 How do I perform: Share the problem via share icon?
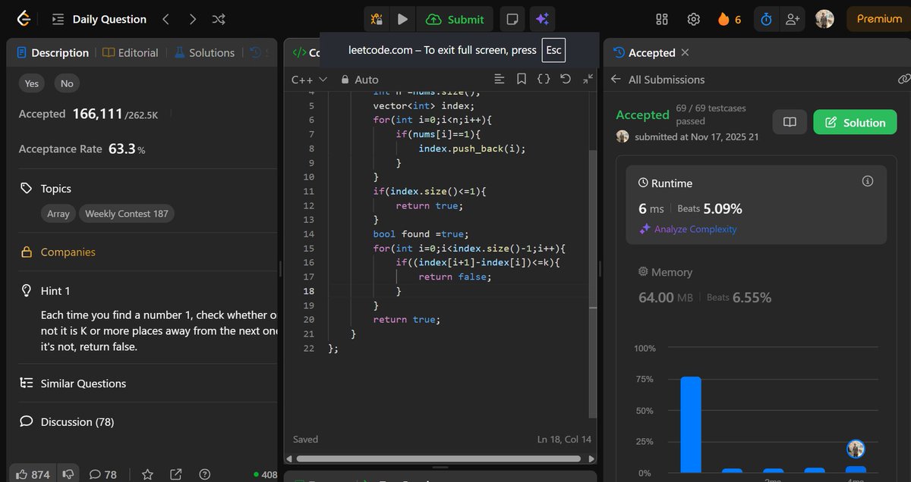[x=175, y=474]
